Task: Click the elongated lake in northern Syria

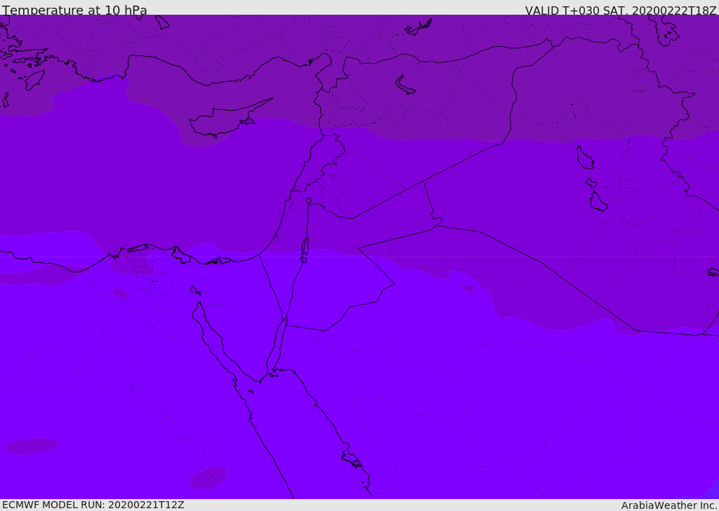Action: click(406, 86)
